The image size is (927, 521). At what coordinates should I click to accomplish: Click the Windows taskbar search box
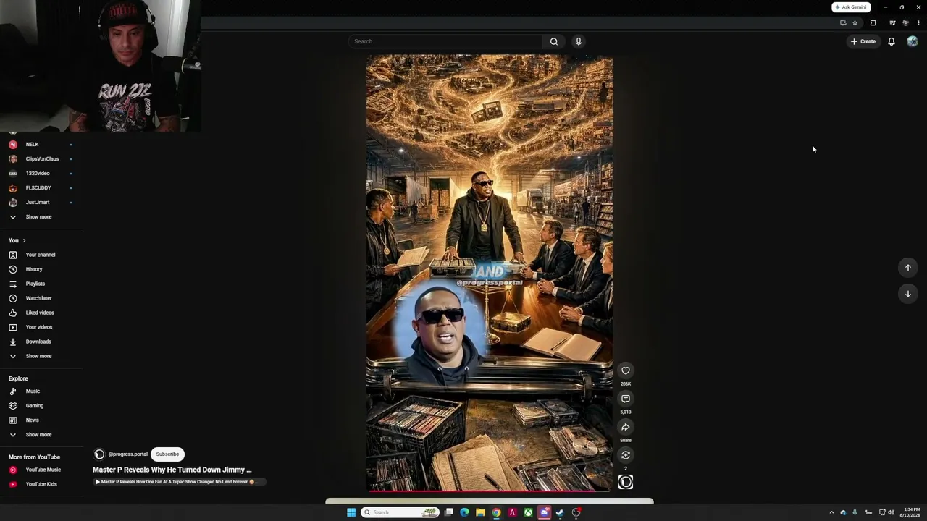(x=400, y=512)
